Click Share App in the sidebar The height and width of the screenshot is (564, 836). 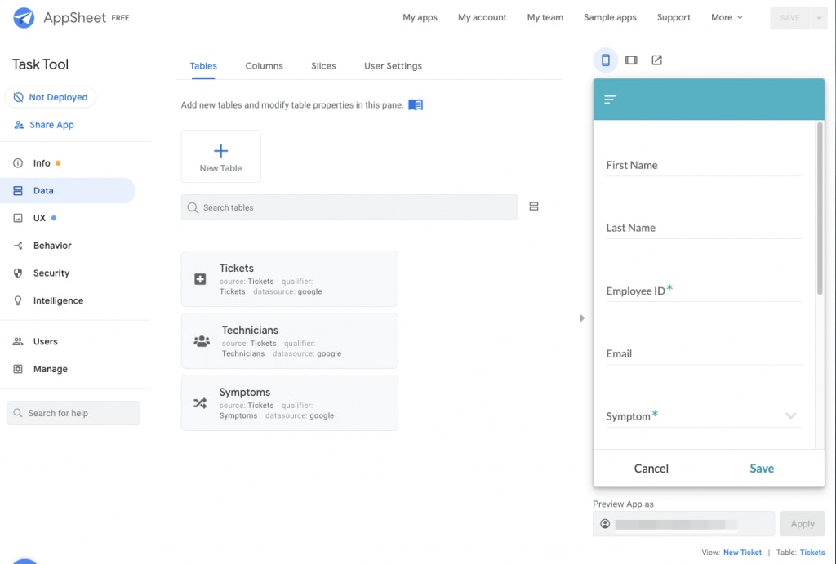(44, 125)
